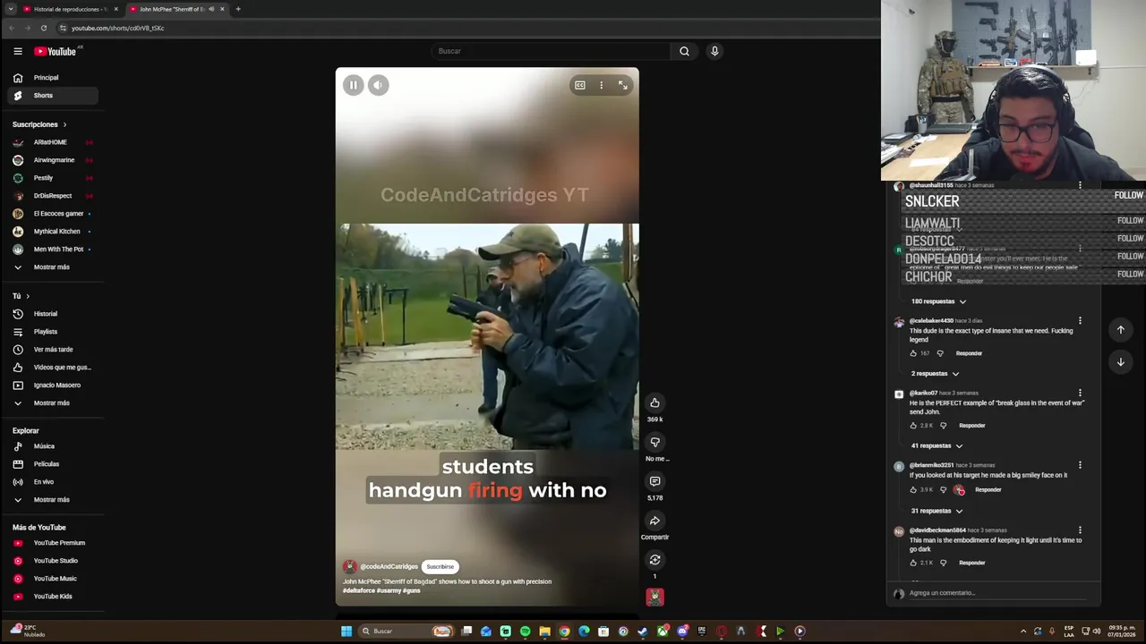Dislike the Short
The width and height of the screenshot is (1146, 644).
[x=654, y=442]
